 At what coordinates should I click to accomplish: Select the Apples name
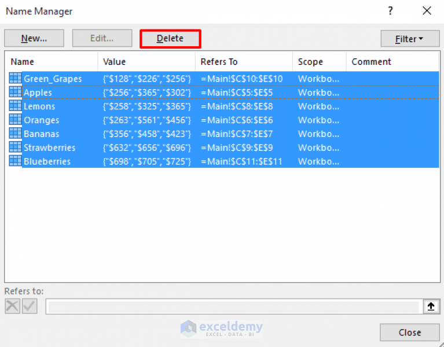[38, 93]
